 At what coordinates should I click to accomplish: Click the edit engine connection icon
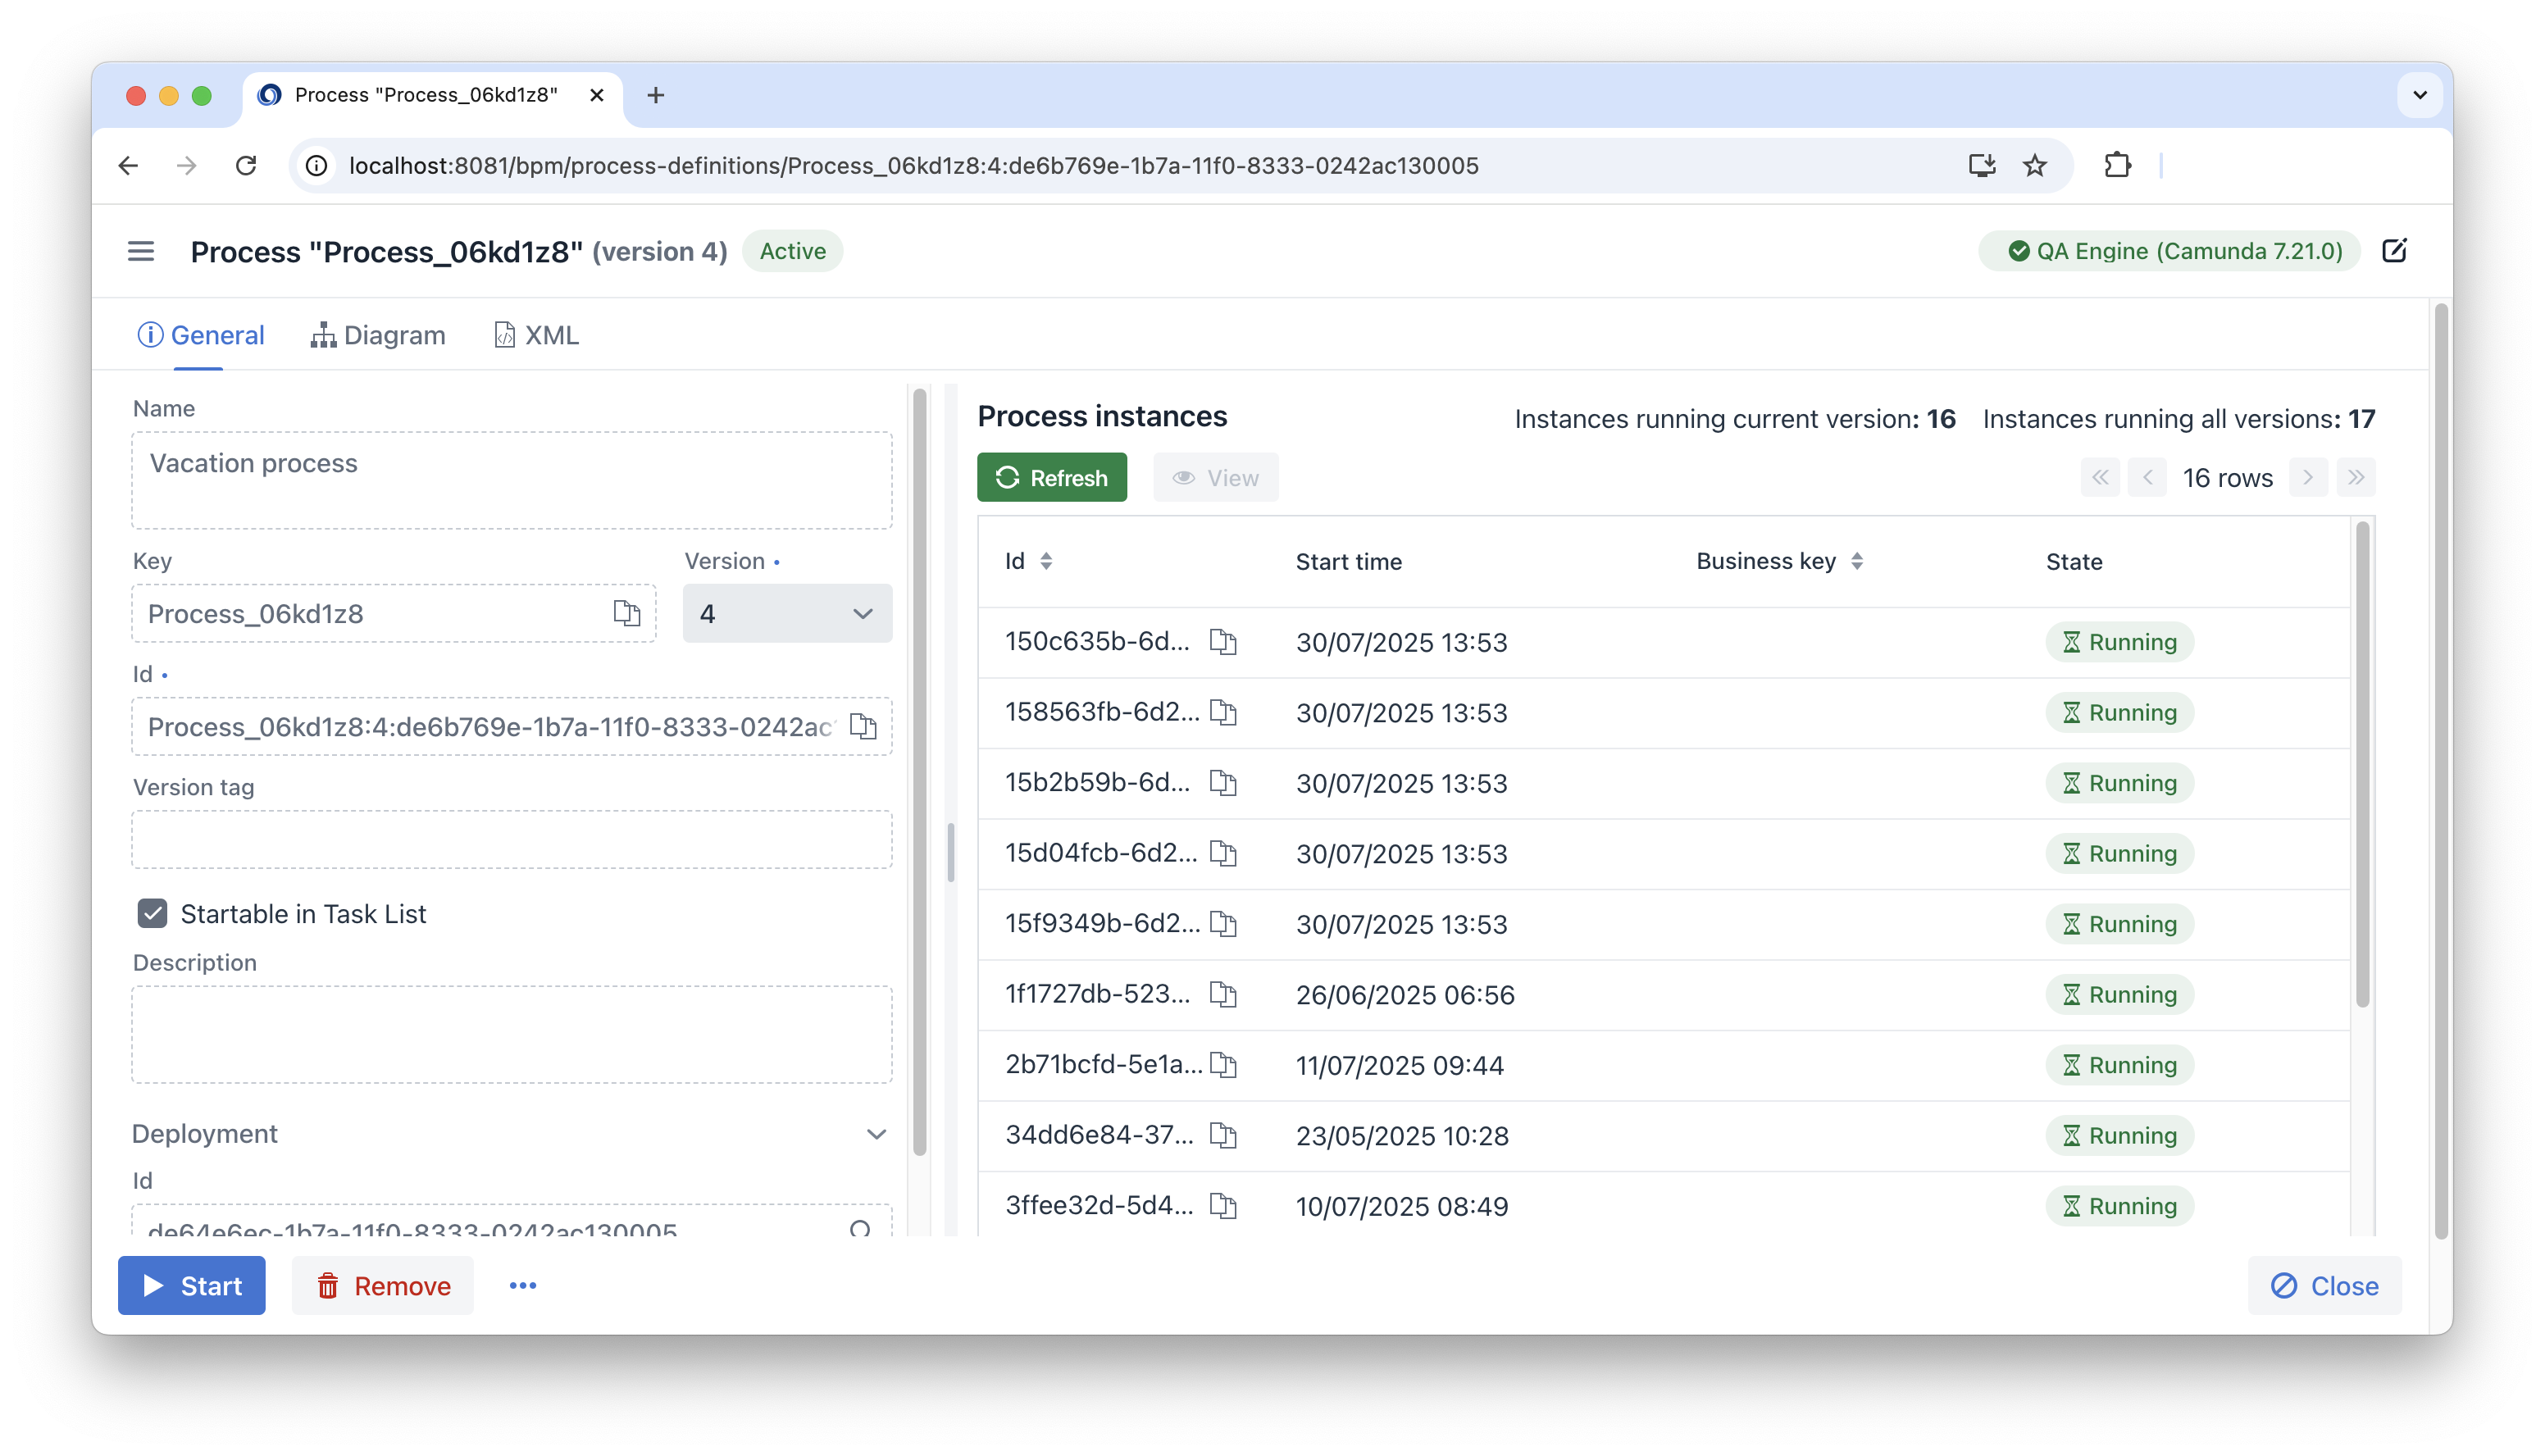[x=2394, y=251]
